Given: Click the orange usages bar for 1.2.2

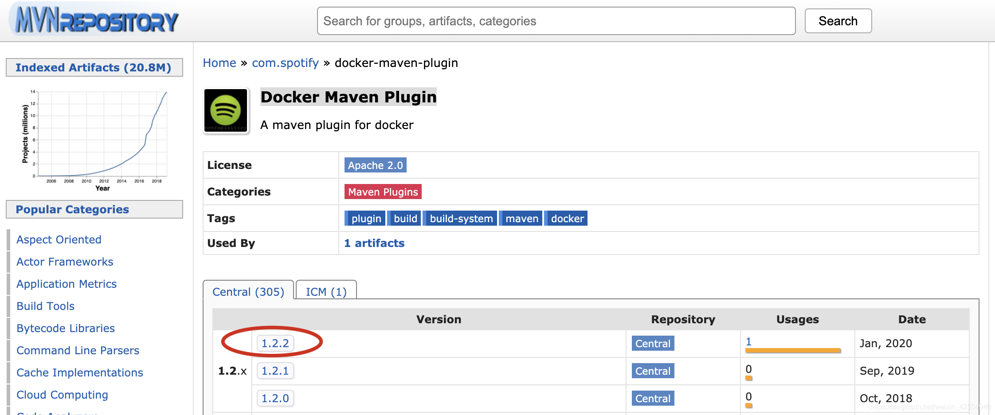Looking at the screenshot, I should [793, 351].
